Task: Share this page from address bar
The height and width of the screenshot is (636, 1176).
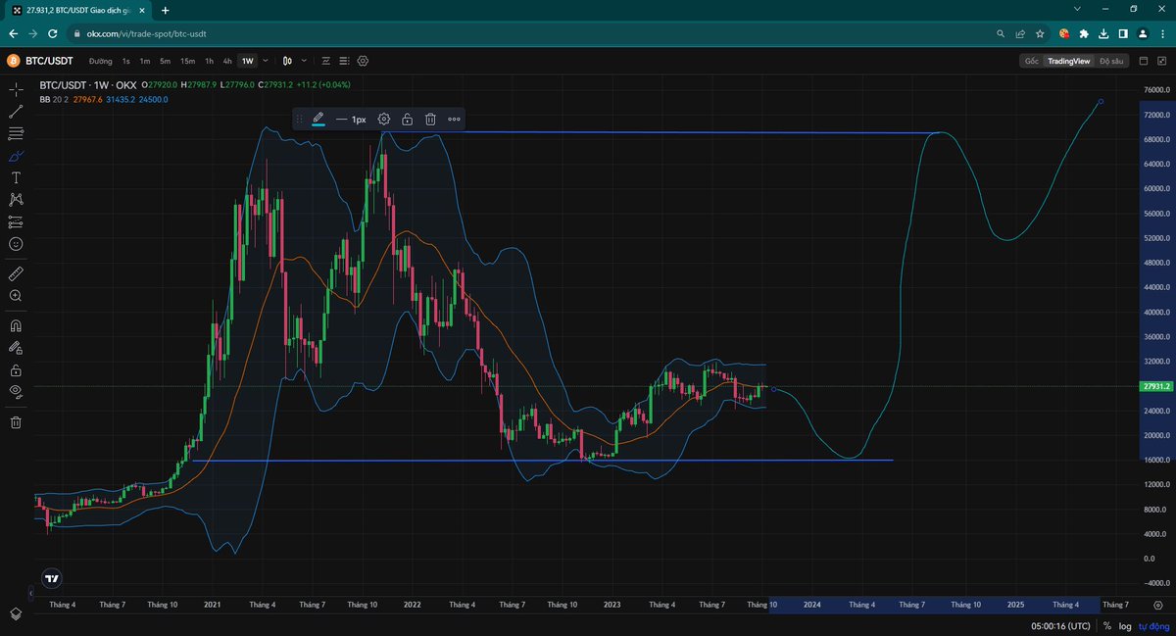Action: (x=1020, y=32)
